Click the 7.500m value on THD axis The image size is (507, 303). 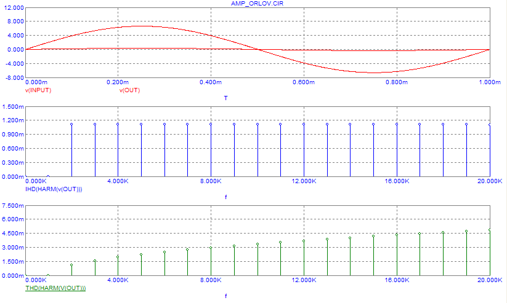13,205
